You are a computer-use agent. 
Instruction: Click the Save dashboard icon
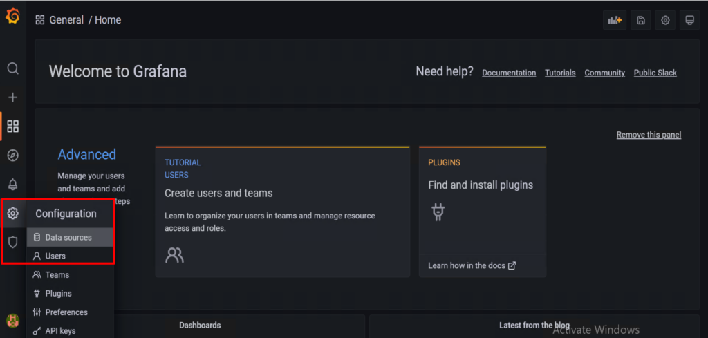641,20
